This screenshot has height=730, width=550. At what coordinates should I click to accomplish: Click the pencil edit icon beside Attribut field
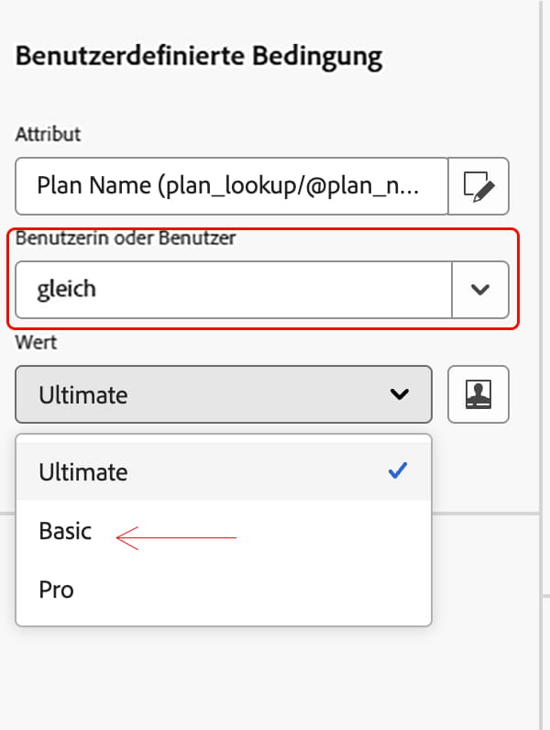[478, 186]
